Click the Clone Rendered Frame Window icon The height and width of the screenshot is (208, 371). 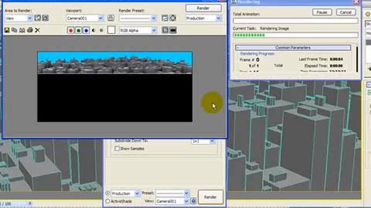pyautogui.click(x=22, y=30)
